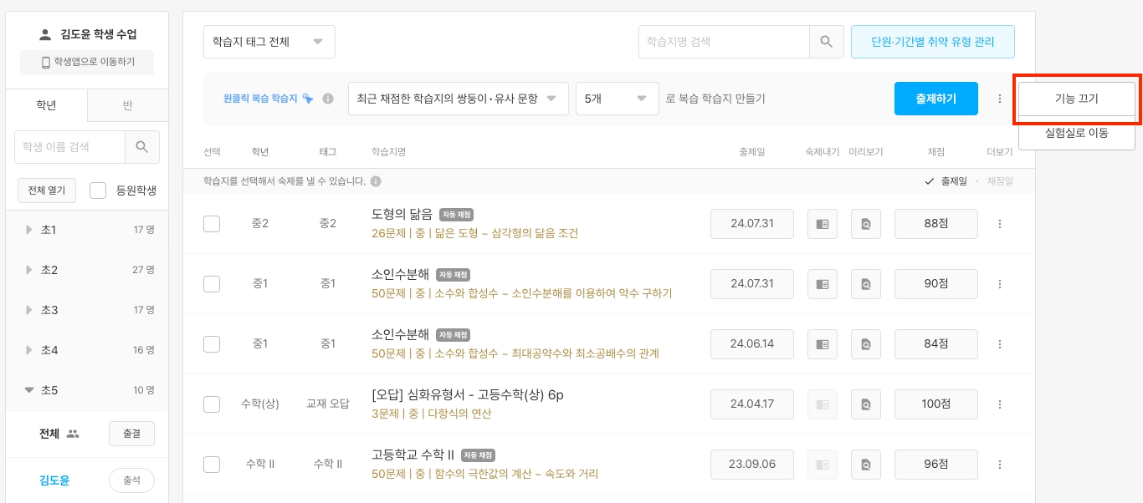The height and width of the screenshot is (503, 1143).
Task: Open the 학습지 태그 전체 dropdown
Action: pyautogui.click(x=269, y=42)
